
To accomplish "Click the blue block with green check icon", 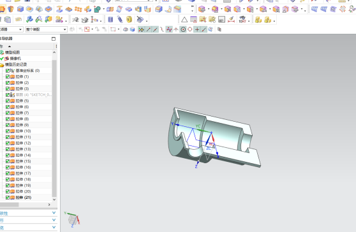I will click(x=29, y=20).
